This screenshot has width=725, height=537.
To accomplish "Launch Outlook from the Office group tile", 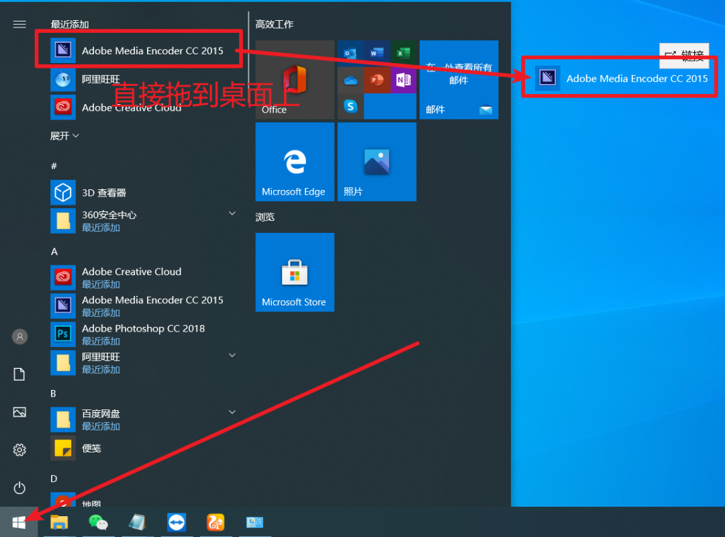I will click(x=350, y=53).
